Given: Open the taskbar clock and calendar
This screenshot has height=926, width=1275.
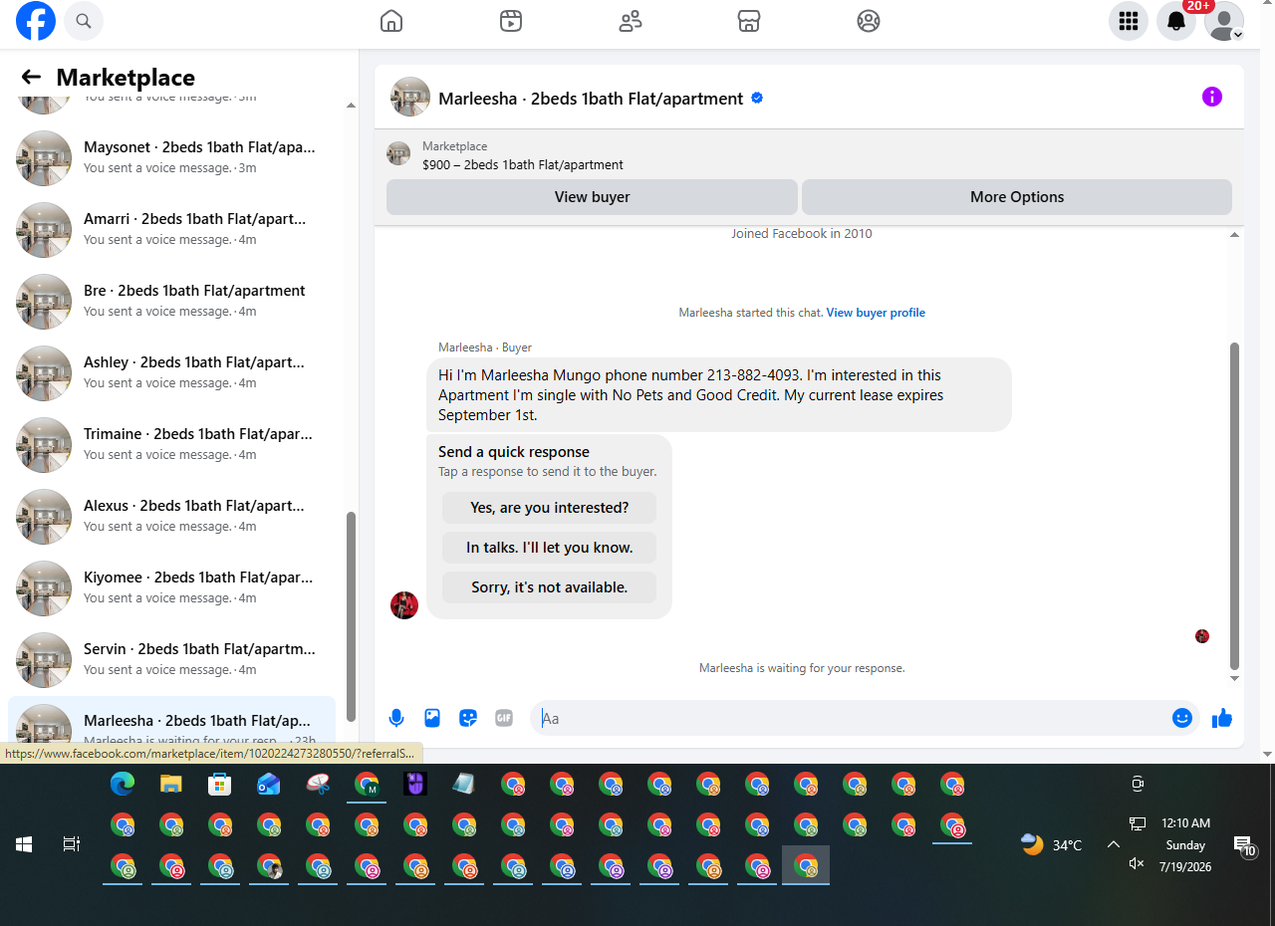Looking at the screenshot, I should [x=1185, y=844].
